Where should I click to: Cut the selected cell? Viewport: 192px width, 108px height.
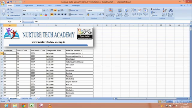tap(10, 9)
